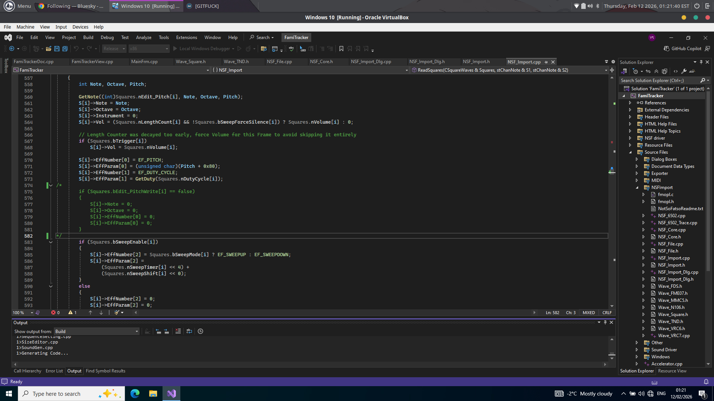Toggle bookmark on current line
Viewport: 714px width, 401px height.
pos(341,49)
